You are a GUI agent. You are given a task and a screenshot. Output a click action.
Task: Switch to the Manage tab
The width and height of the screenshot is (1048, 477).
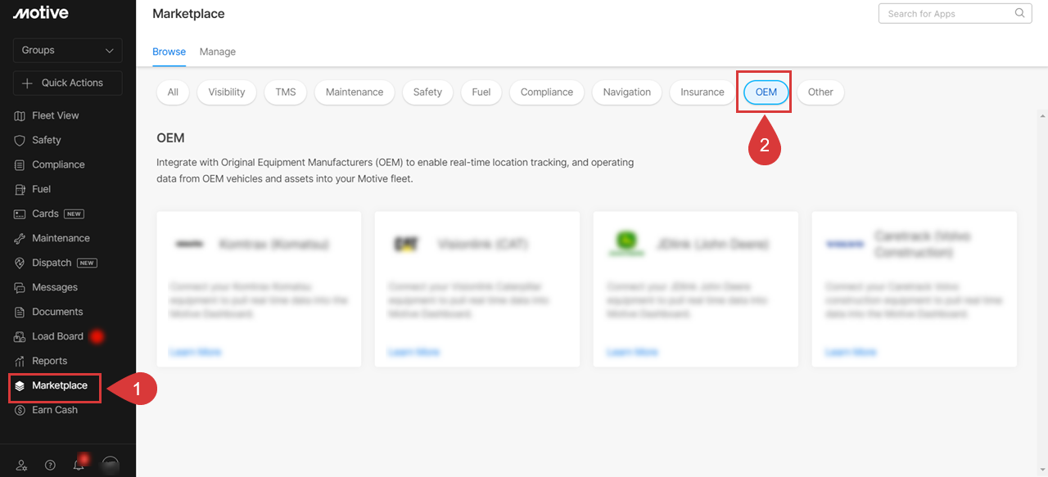click(218, 52)
